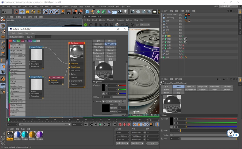This screenshot has height=149, width=242.
Task: Click the record active objects keyframe button
Action: tap(120, 124)
